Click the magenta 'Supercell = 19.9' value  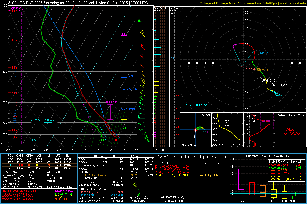tap(64, 191)
